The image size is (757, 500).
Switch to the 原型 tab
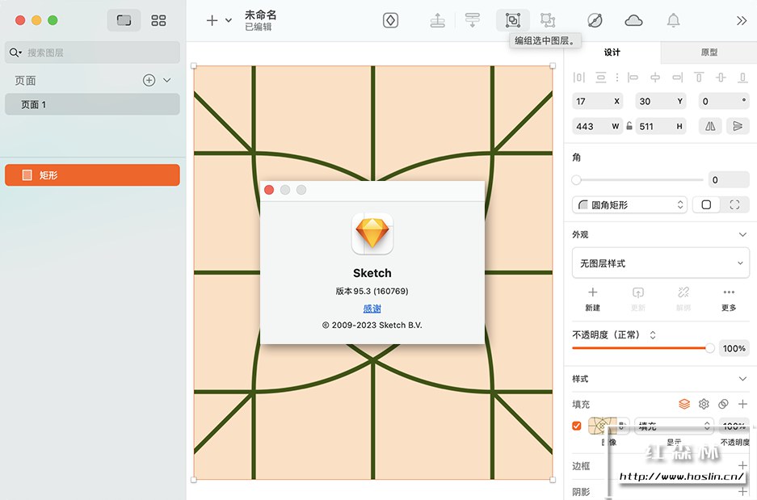coord(709,53)
